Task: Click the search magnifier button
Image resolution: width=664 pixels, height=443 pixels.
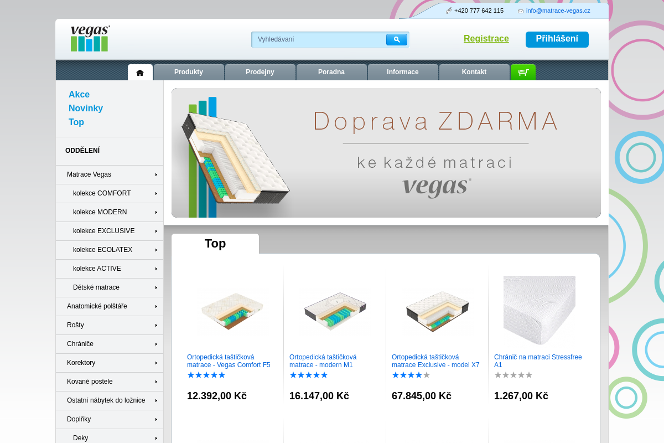Action: (x=396, y=40)
